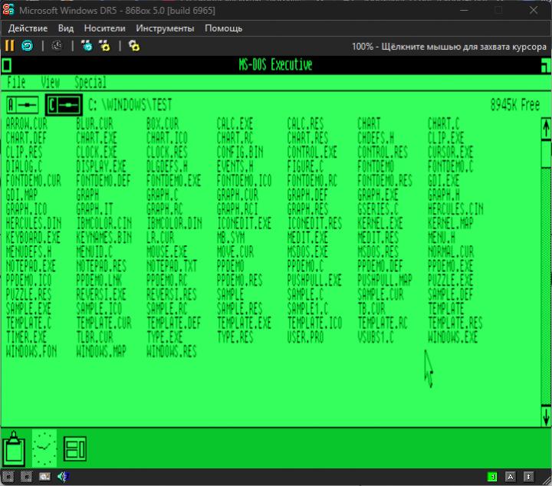
Task: Send Ctrl+Alt+Del using the cyan keys icon
Action: pos(86,46)
